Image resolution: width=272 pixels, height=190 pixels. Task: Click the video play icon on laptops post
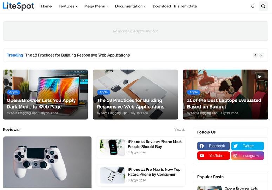click(259, 77)
